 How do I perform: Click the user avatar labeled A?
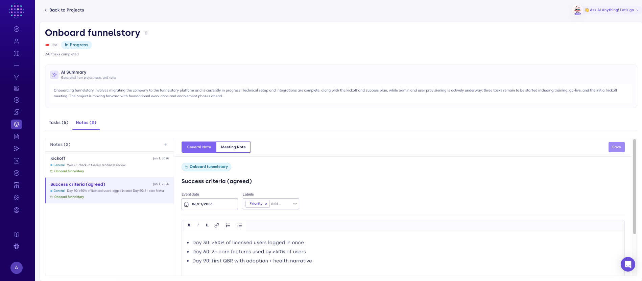click(x=16, y=268)
